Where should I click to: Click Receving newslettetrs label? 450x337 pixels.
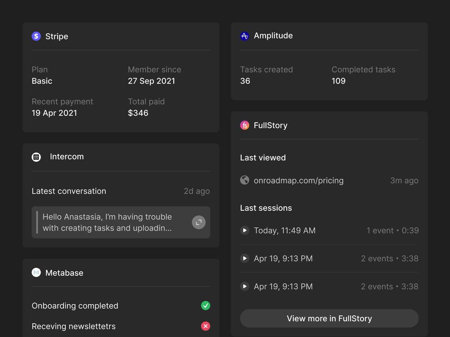[x=73, y=326]
